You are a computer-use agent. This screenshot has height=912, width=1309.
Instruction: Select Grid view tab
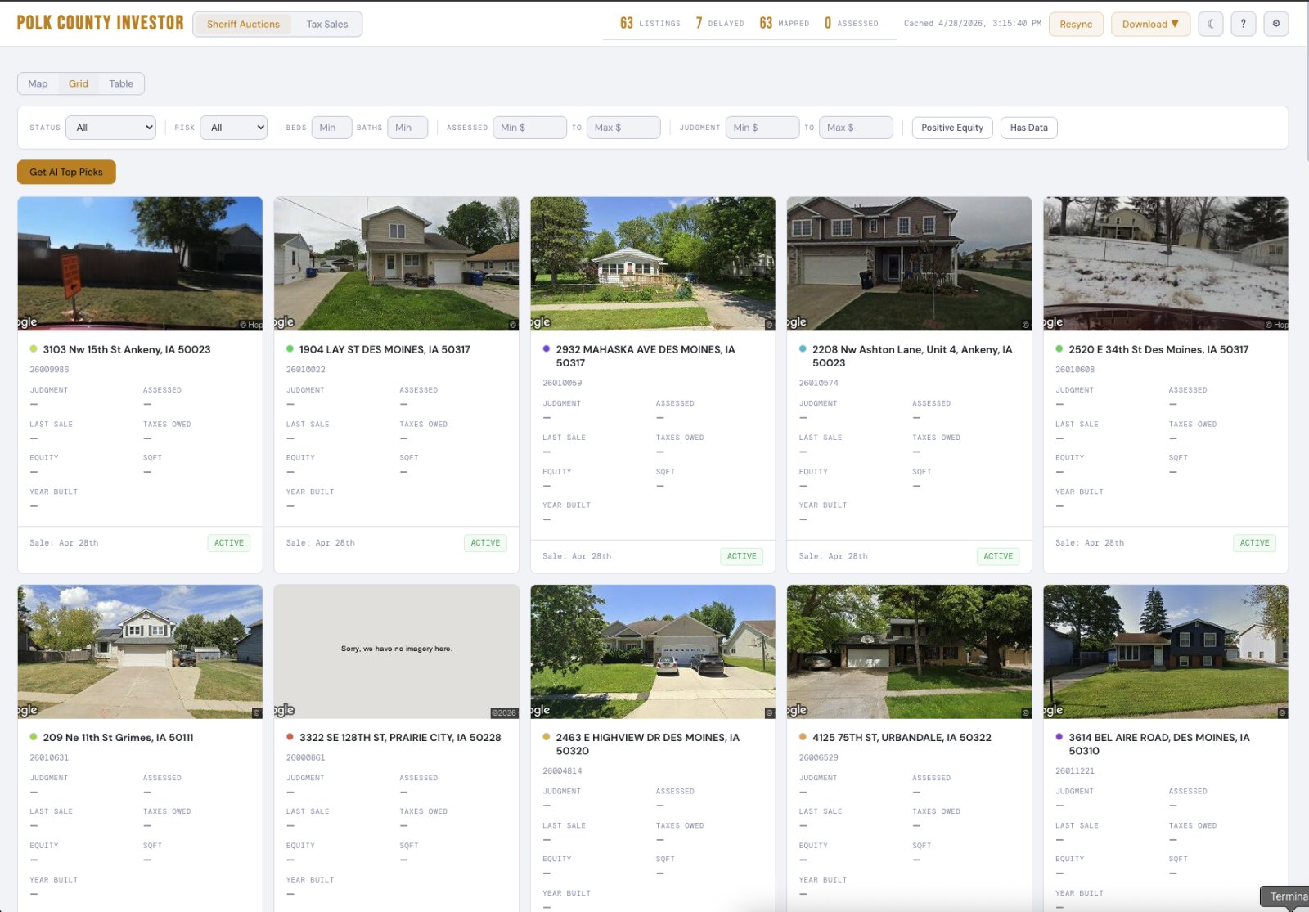pyautogui.click(x=79, y=83)
